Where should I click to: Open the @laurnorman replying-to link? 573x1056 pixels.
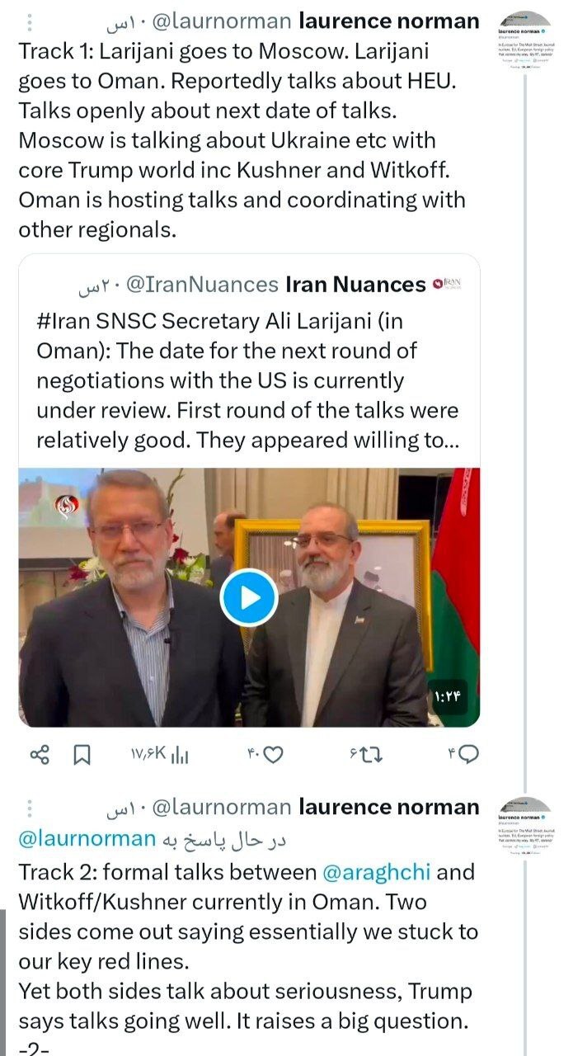click(87, 839)
